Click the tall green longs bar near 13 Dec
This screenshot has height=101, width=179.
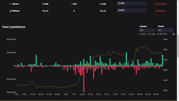point(36,60)
